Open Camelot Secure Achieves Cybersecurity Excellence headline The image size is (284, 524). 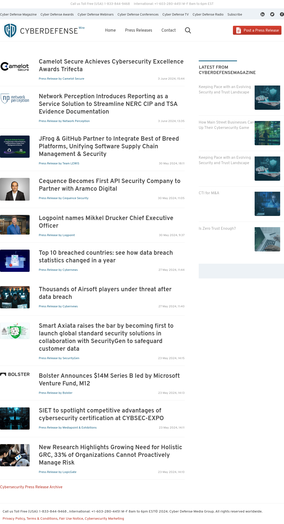[x=111, y=65]
